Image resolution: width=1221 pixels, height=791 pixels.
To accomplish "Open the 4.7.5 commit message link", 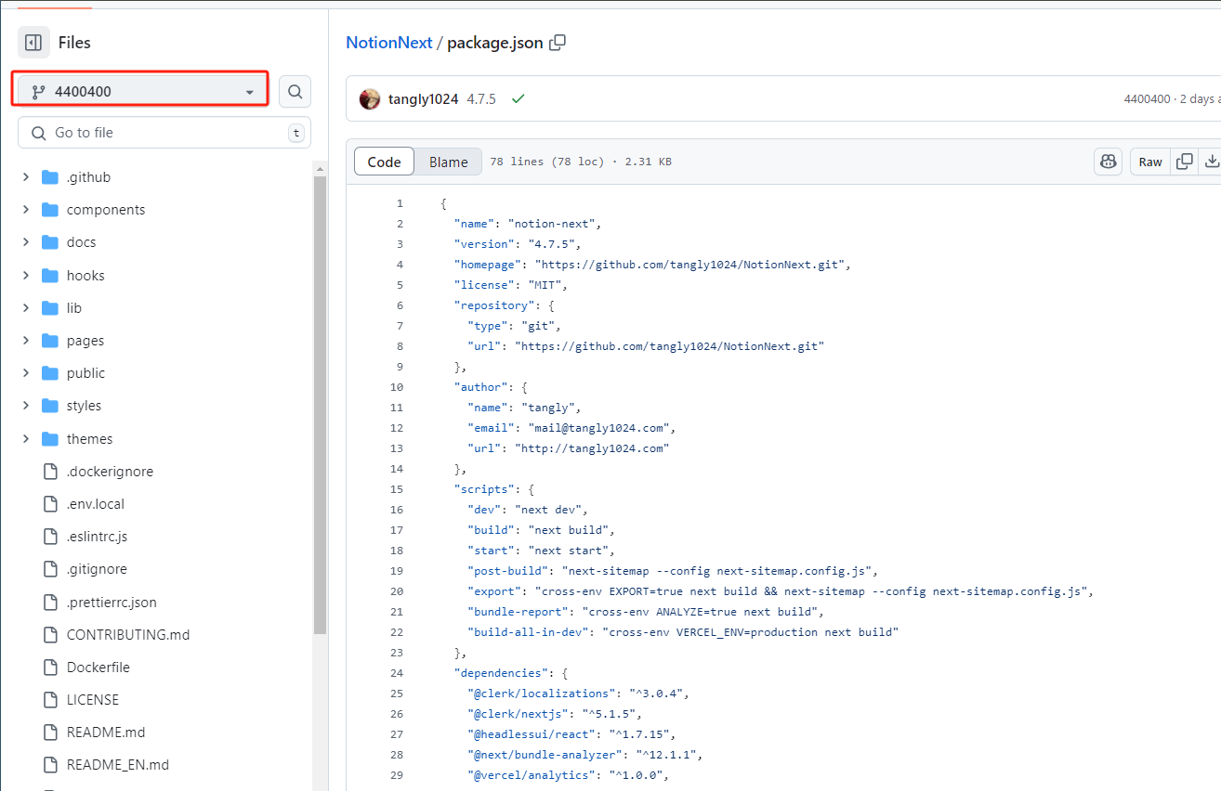I will coord(481,99).
